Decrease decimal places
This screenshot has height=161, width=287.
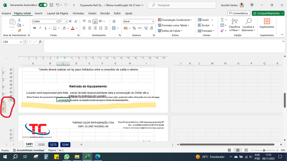tap(151, 28)
